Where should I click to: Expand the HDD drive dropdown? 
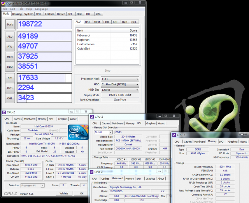[x=120, y=84]
